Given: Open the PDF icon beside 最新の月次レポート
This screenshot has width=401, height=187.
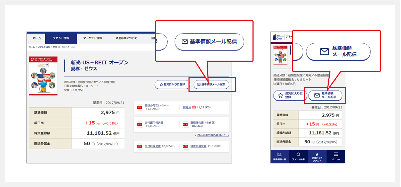Looking at the screenshot, I should click(x=139, y=107).
